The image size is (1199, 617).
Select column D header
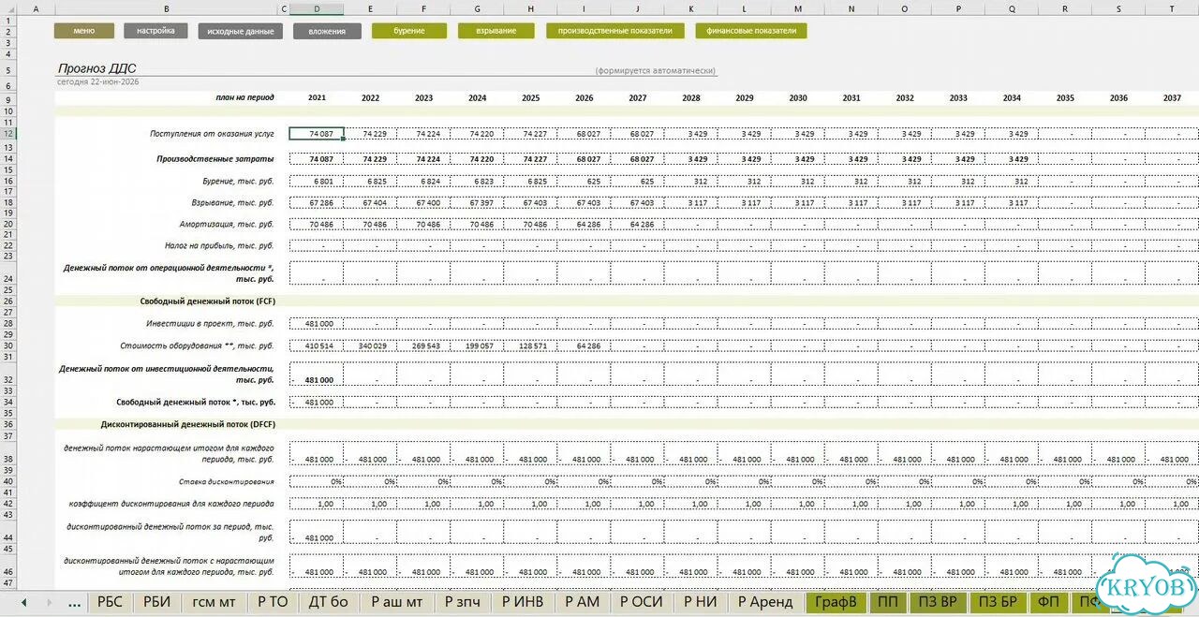tap(317, 8)
